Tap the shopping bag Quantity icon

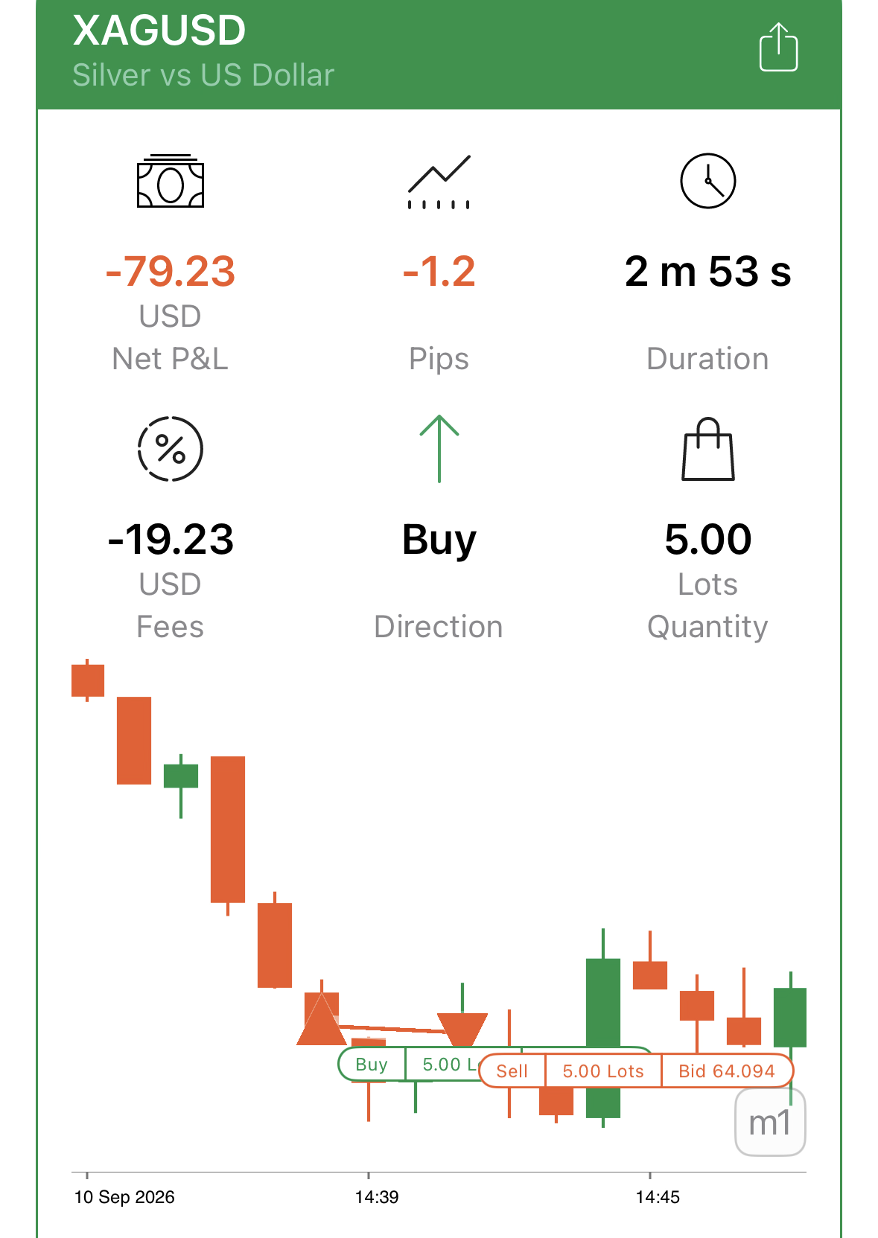click(708, 449)
